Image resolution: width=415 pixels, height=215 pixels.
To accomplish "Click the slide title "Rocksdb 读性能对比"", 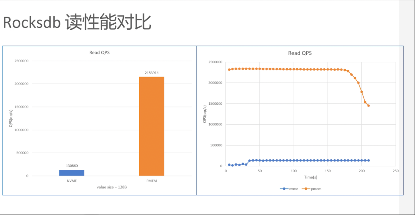I will (77, 23).
